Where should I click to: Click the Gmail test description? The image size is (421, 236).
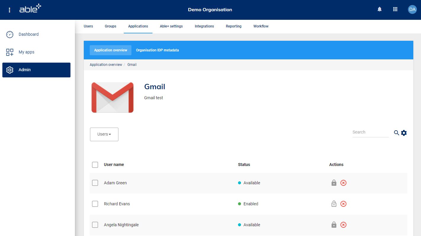(x=153, y=98)
